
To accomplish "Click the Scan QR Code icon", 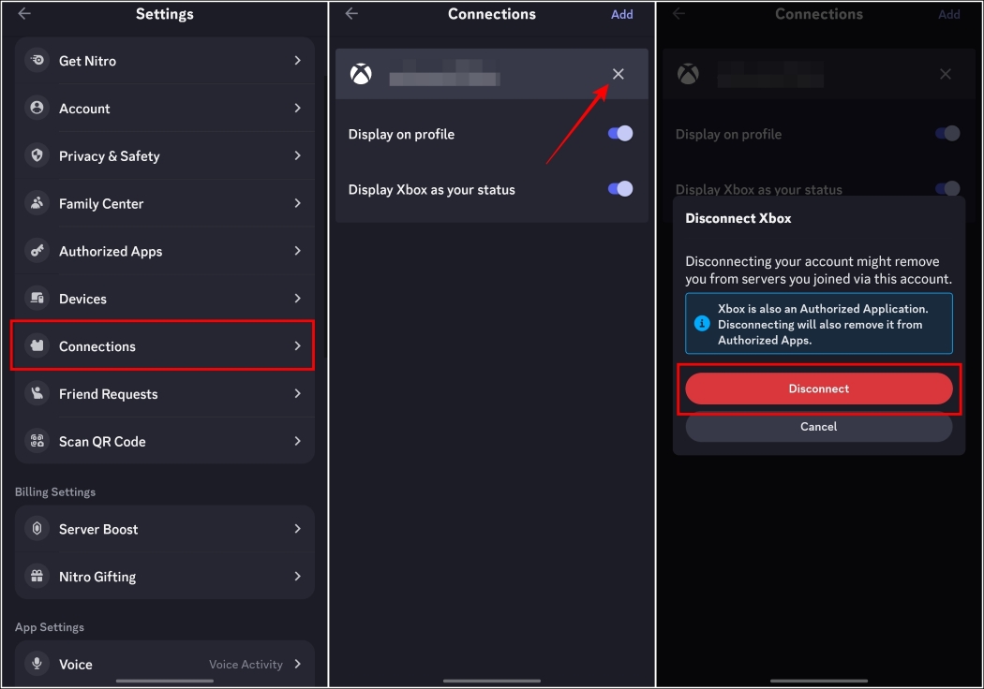I will click(36, 441).
